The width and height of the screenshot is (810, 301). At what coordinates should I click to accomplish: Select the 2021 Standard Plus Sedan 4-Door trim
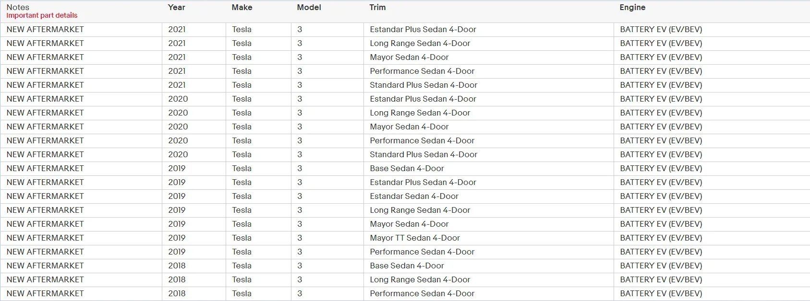(423, 85)
